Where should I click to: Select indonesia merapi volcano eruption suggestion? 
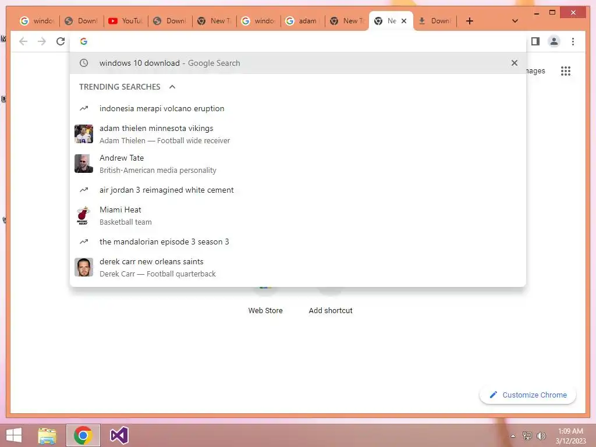coord(298,109)
